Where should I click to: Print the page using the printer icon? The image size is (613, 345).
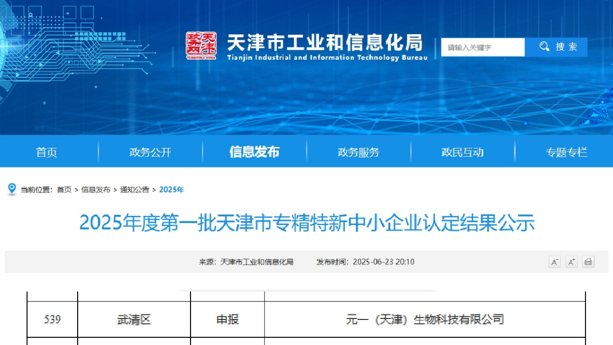pyautogui.click(x=588, y=262)
